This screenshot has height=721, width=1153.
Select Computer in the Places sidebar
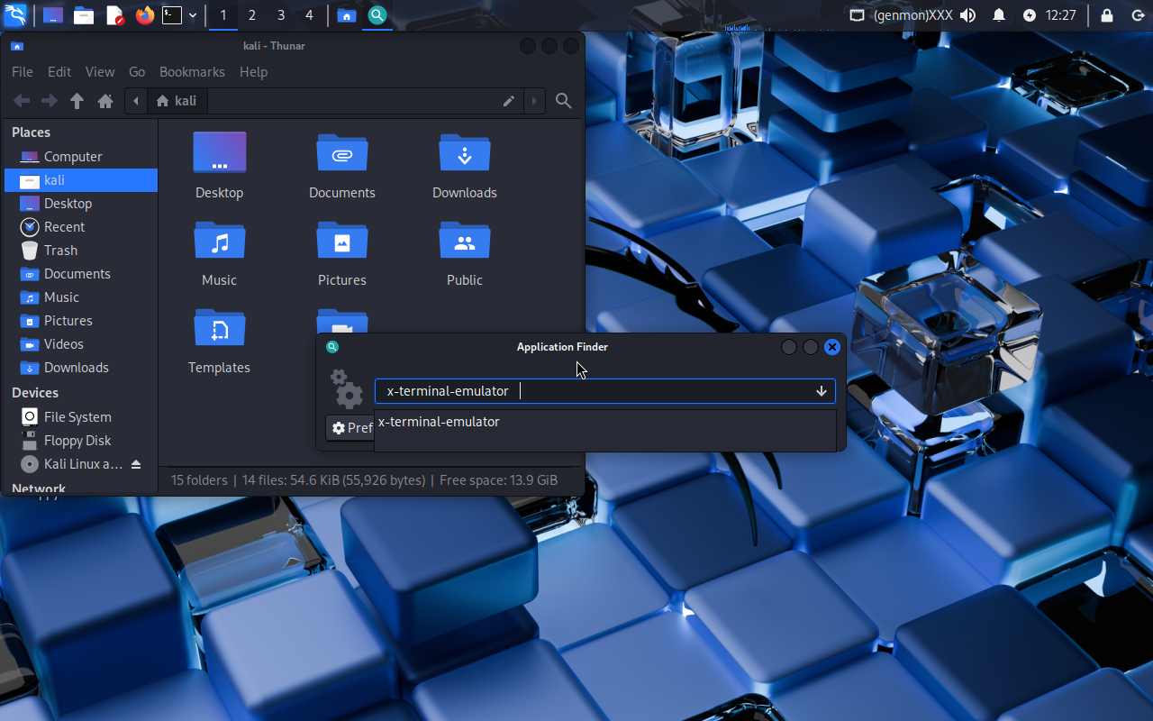(x=81, y=157)
